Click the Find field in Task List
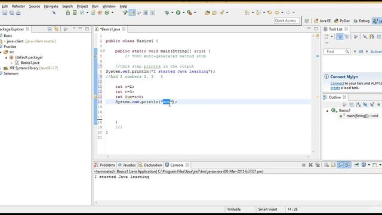This screenshot has height=215, width=382. (337, 51)
